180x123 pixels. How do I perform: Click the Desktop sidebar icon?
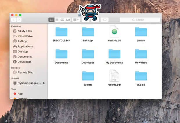15,52
